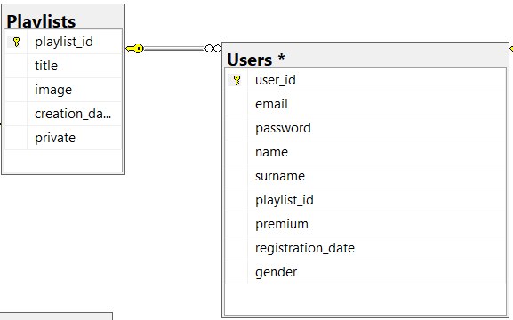Select the playlist_id column in Playlists table

point(63,42)
